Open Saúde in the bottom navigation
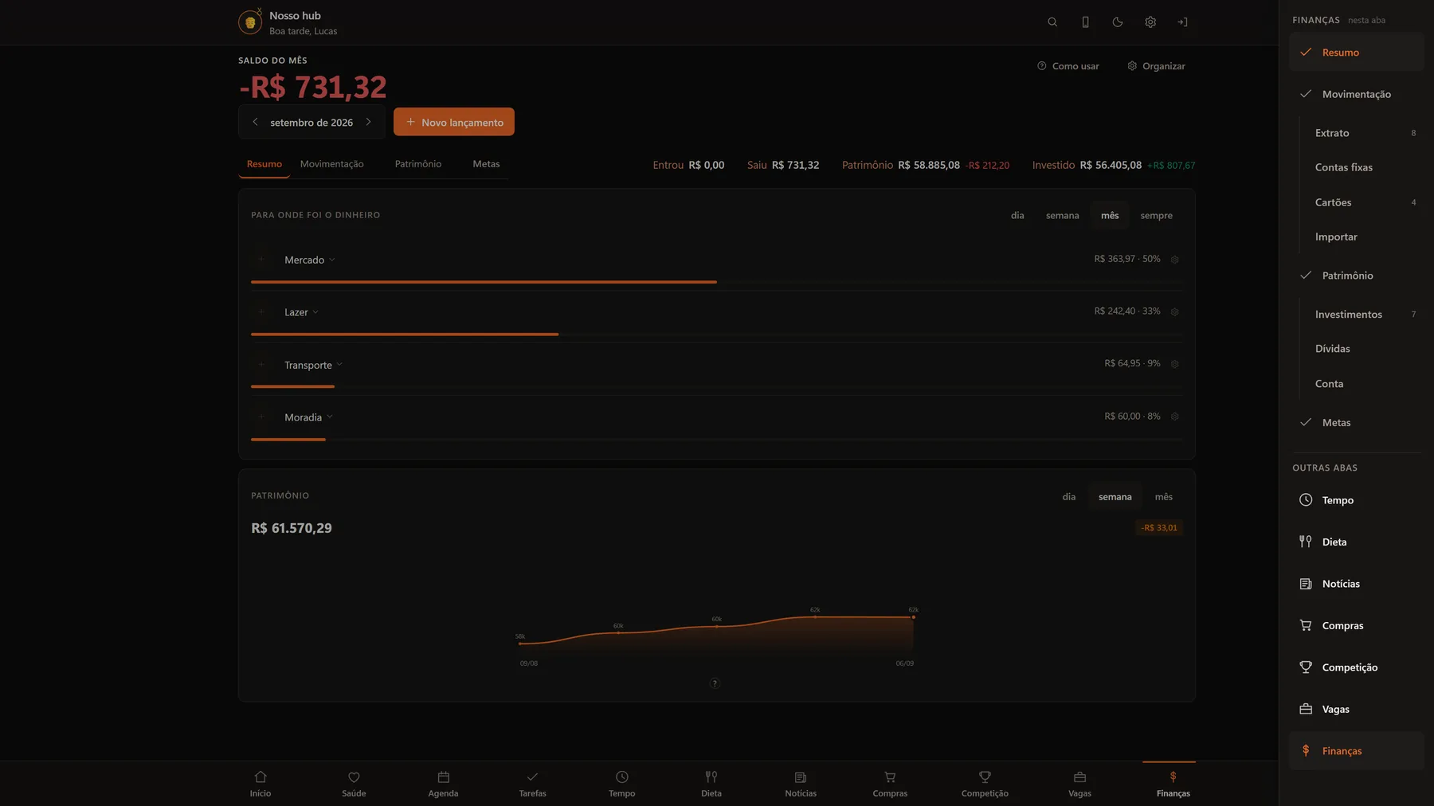 click(x=354, y=784)
